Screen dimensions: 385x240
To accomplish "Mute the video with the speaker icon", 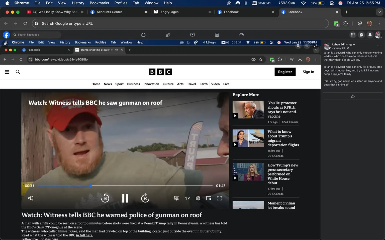I will click(30, 198).
